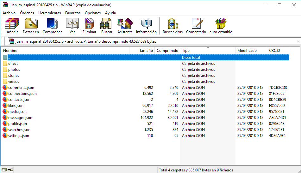Screen dimensions: 301x173
Task: Sort by CRC32 column header
Action: click(x=278, y=50)
